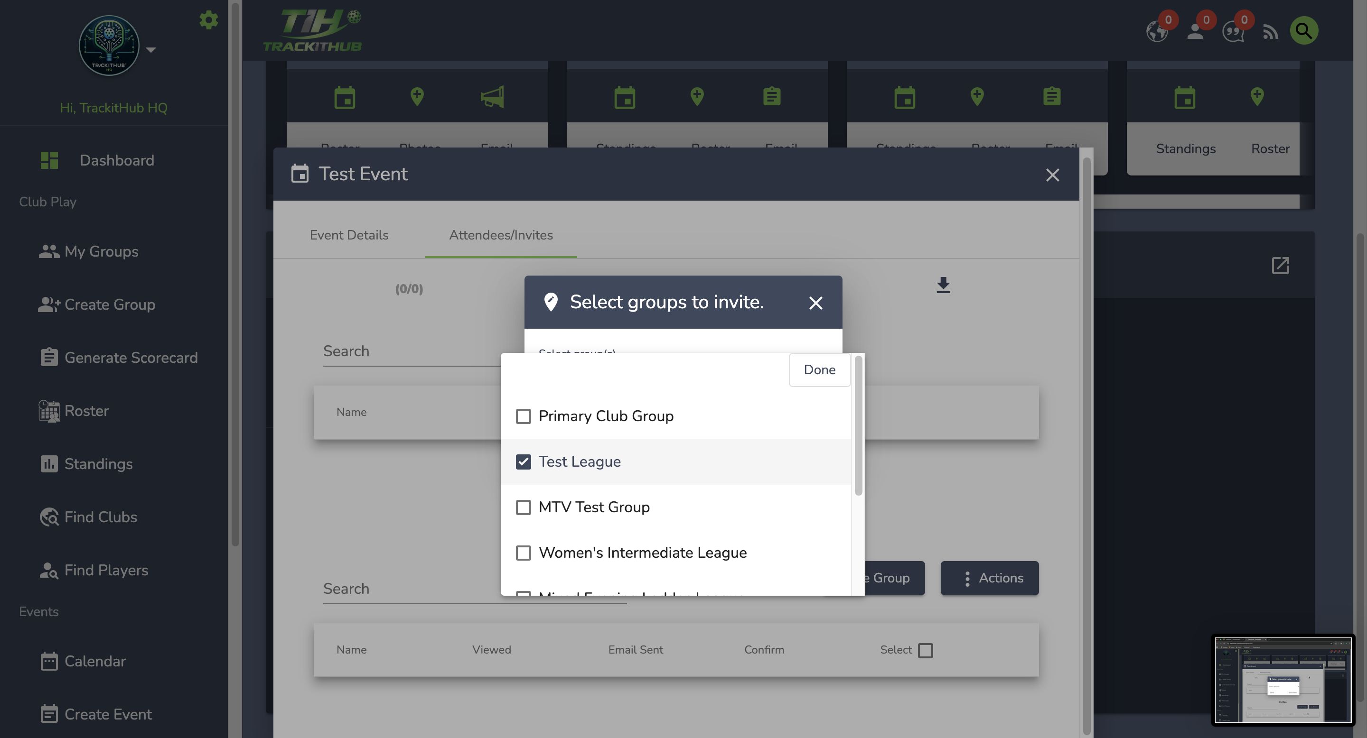1367x738 pixels.
Task: Click the TrackitHub logo in header
Action: click(x=313, y=30)
